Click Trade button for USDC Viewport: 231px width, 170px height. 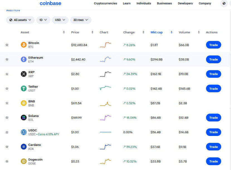pyautogui.click(x=213, y=132)
